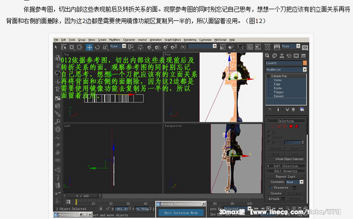Viewport: 353px width, 219px height.
Task: Select the Vertex sub-object selection icon
Action: click(x=273, y=126)
